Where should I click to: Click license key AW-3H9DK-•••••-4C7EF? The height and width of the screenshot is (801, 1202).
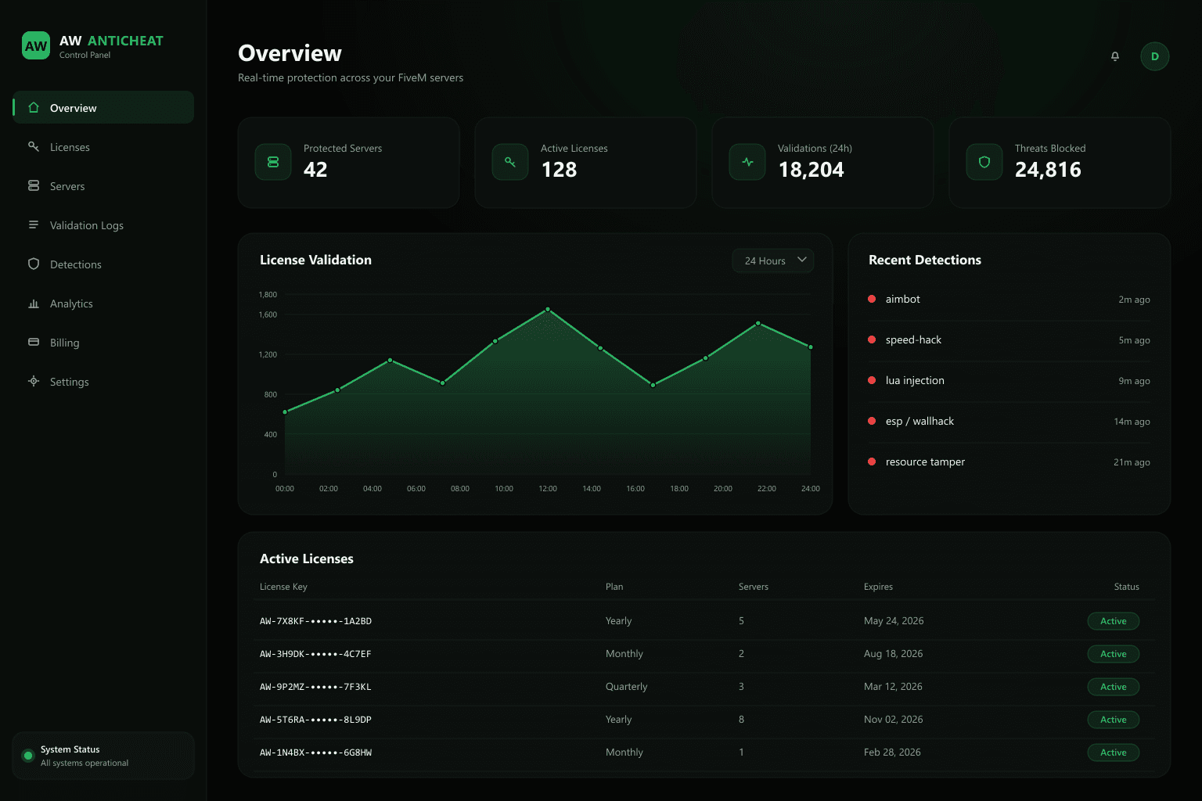315,654
